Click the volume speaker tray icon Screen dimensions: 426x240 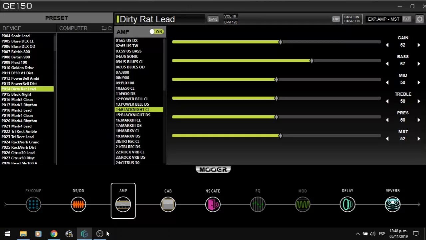[373, 234]
